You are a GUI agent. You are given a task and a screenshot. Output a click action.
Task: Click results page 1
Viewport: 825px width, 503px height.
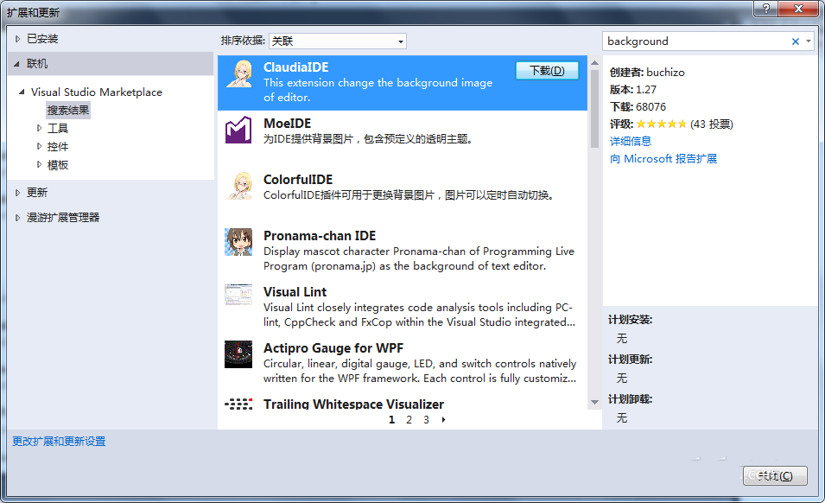(391, 420)
